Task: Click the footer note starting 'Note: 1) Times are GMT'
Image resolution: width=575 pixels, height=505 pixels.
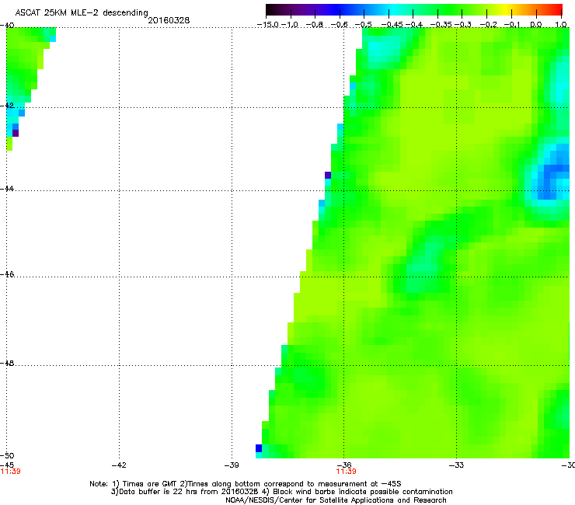Action: click(x=246, y=484)
